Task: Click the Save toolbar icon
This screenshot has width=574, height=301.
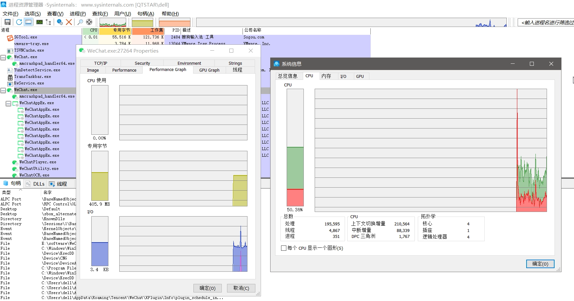Action: pyautogui.click(x=8, y=22)
